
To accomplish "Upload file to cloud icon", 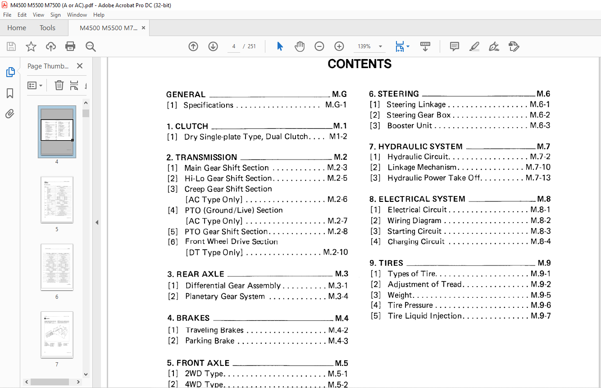I will pyautogui.click(x=51, y=46).
